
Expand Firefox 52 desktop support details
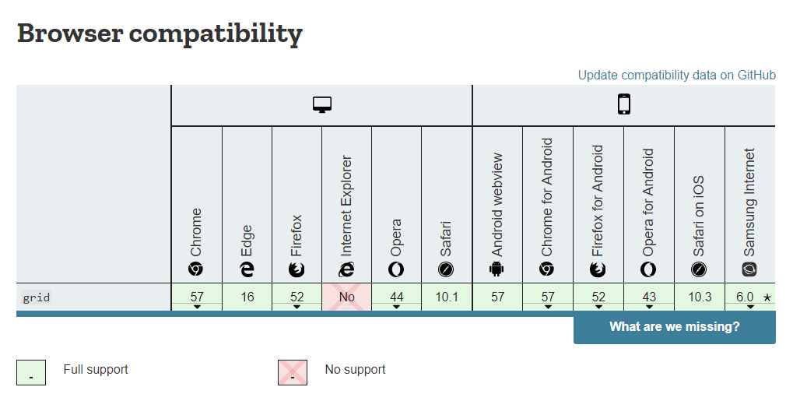[x=296, y=297]
